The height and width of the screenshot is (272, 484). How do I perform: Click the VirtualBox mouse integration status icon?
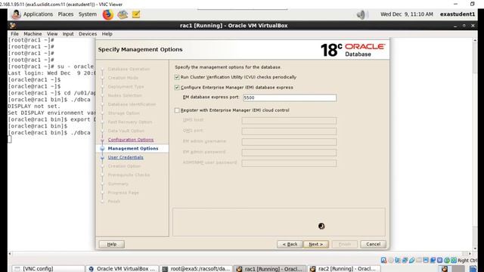pos(447,260)
